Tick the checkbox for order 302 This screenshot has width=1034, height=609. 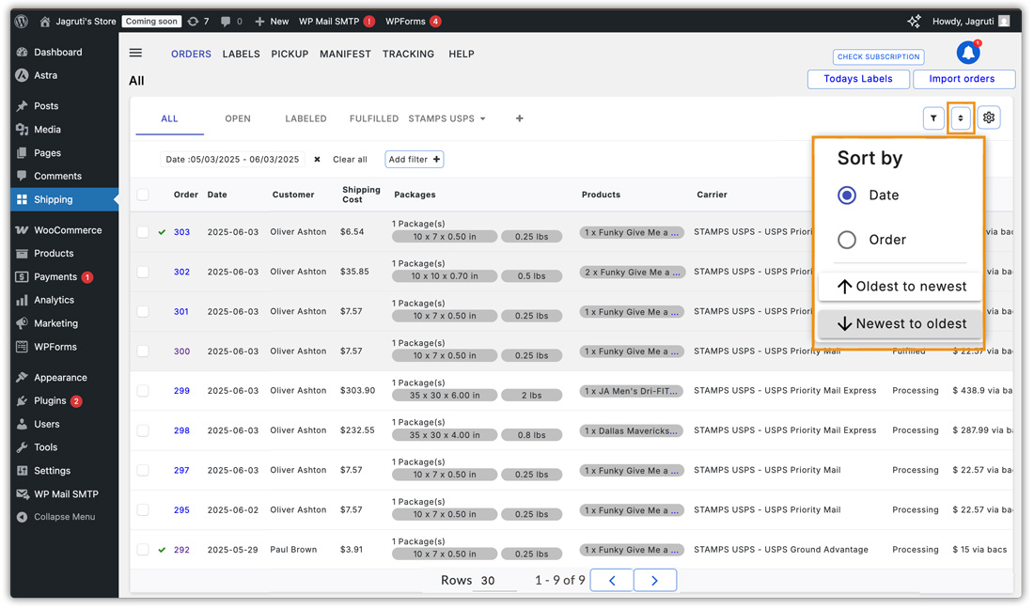143,272
